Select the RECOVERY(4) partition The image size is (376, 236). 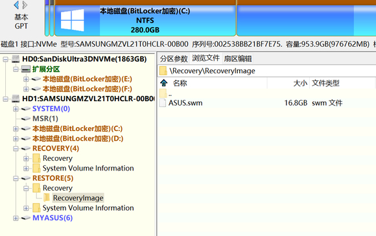pos(56,148)
